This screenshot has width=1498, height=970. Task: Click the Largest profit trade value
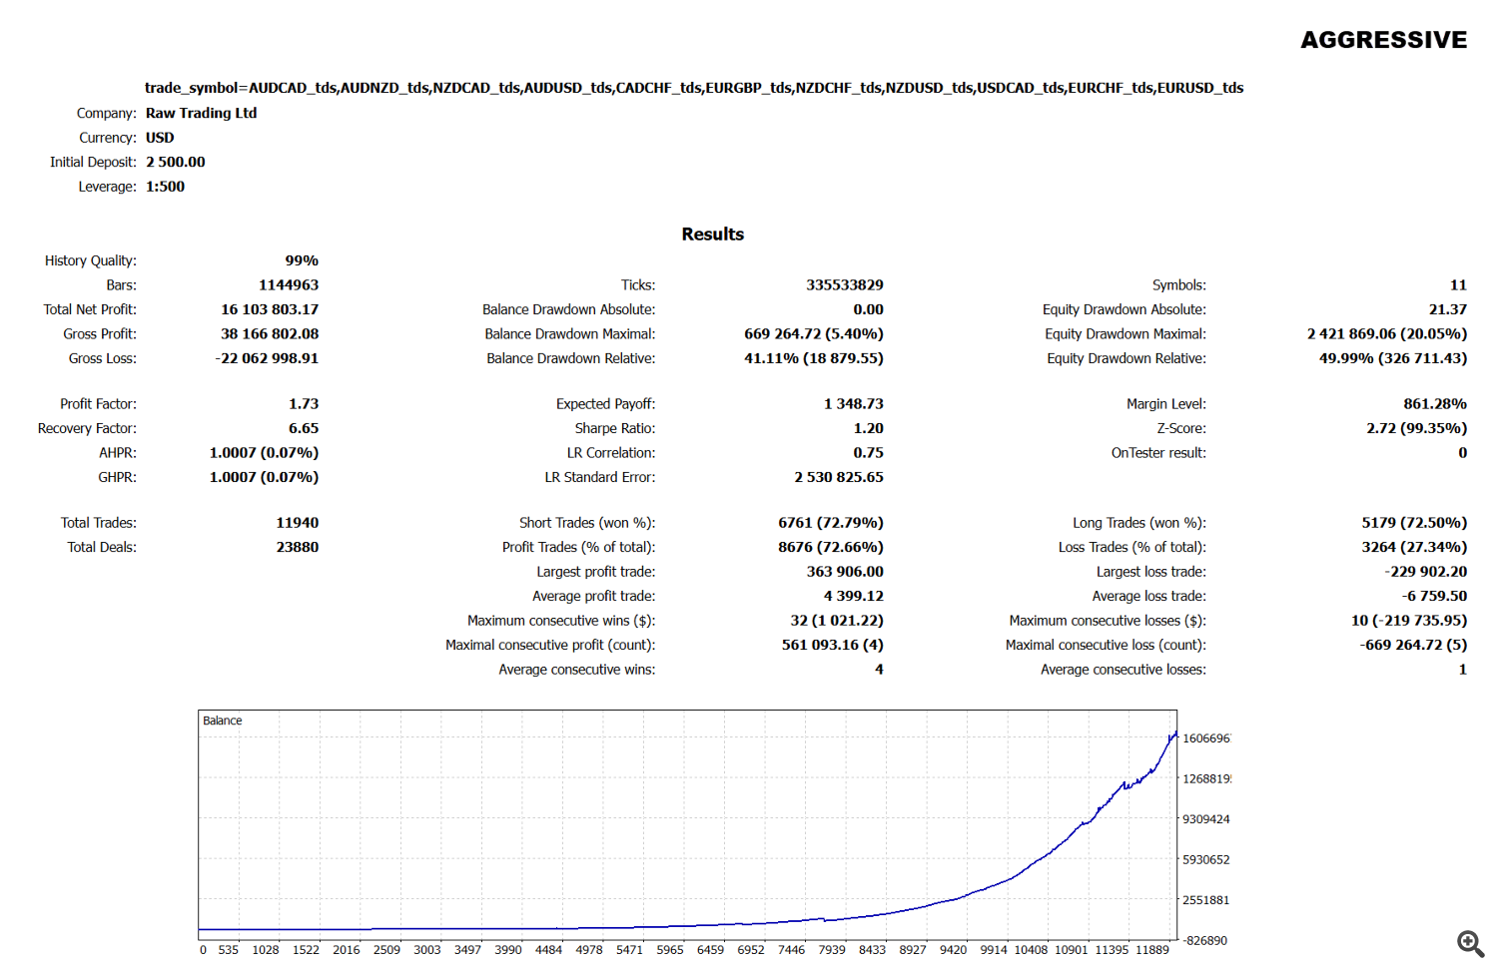coord(844,572)
